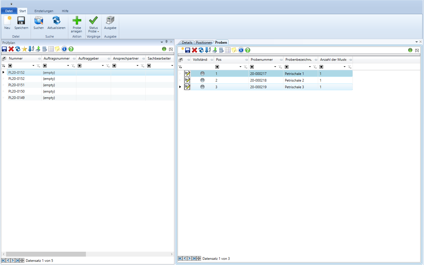Click yellow note icon in Prüfplan toolbar
The height and width of the screenshot is (265, 424).
pos(58,49)
